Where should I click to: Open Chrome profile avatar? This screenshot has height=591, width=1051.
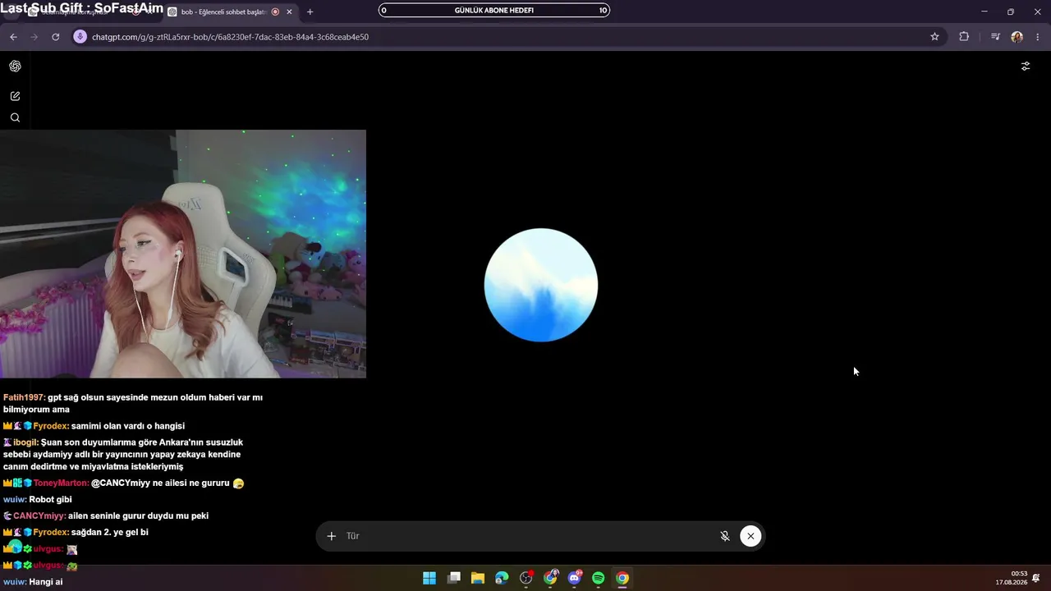(1017, 37)
